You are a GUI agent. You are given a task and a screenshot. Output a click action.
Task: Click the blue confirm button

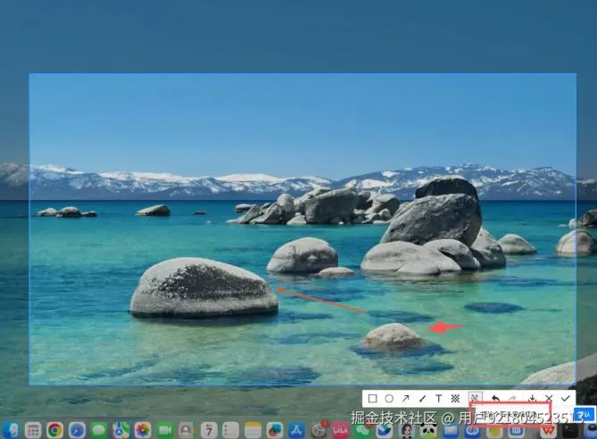pos(585,415)
